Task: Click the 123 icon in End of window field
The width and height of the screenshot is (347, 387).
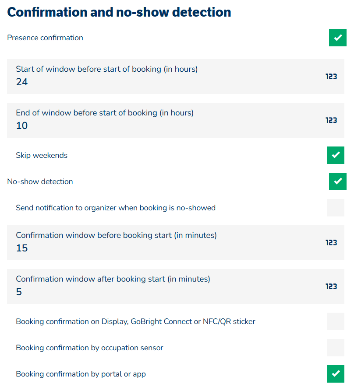Action: click(331, 120)
